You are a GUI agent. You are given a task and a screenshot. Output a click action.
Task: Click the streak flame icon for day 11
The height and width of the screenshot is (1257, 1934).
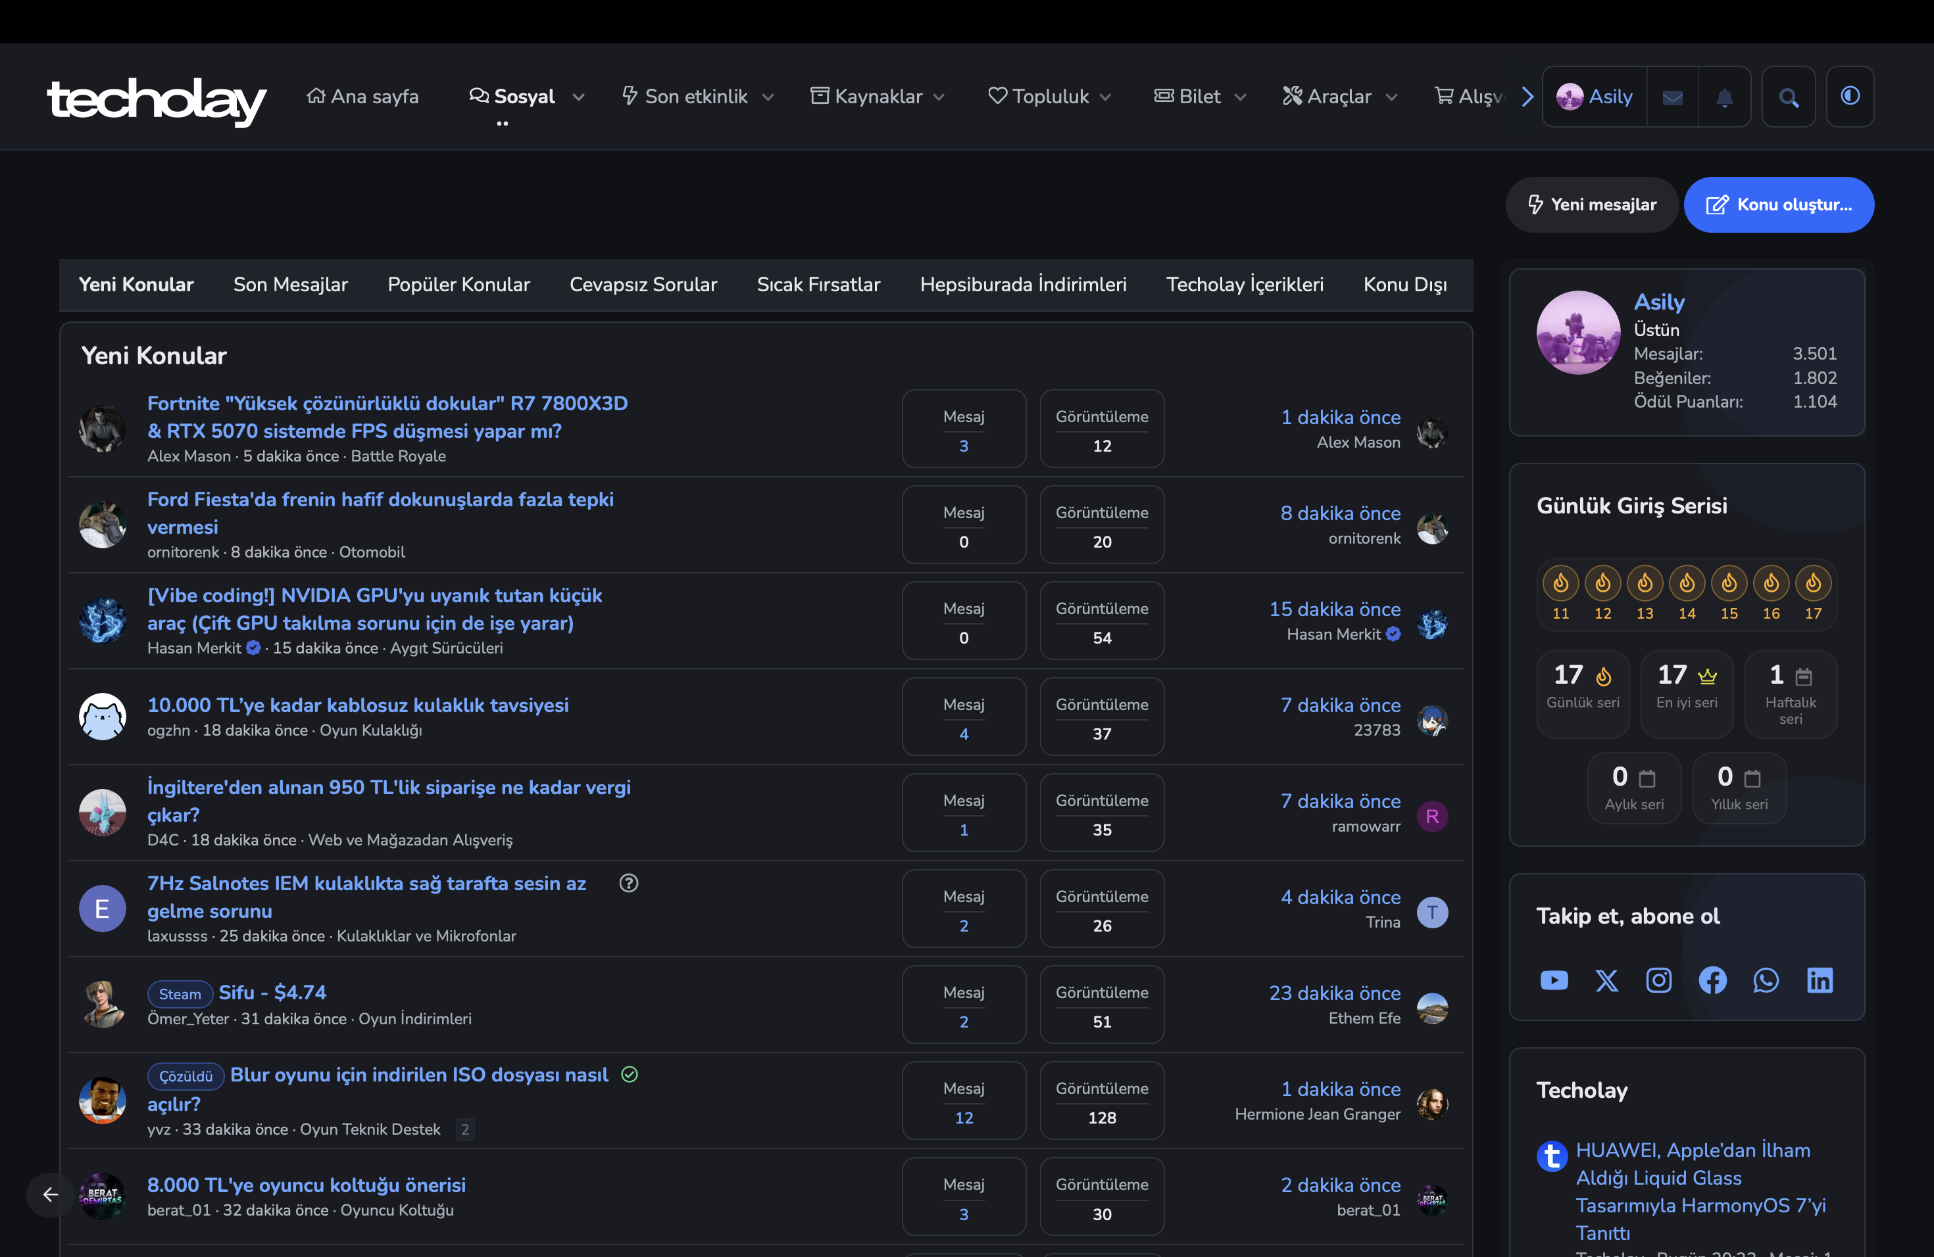click(x=1560, y=583)
